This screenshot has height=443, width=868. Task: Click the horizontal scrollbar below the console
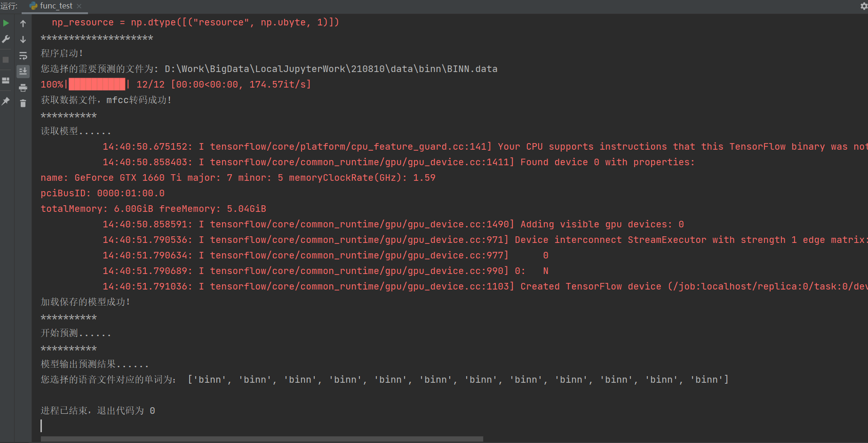click(262, 439)
